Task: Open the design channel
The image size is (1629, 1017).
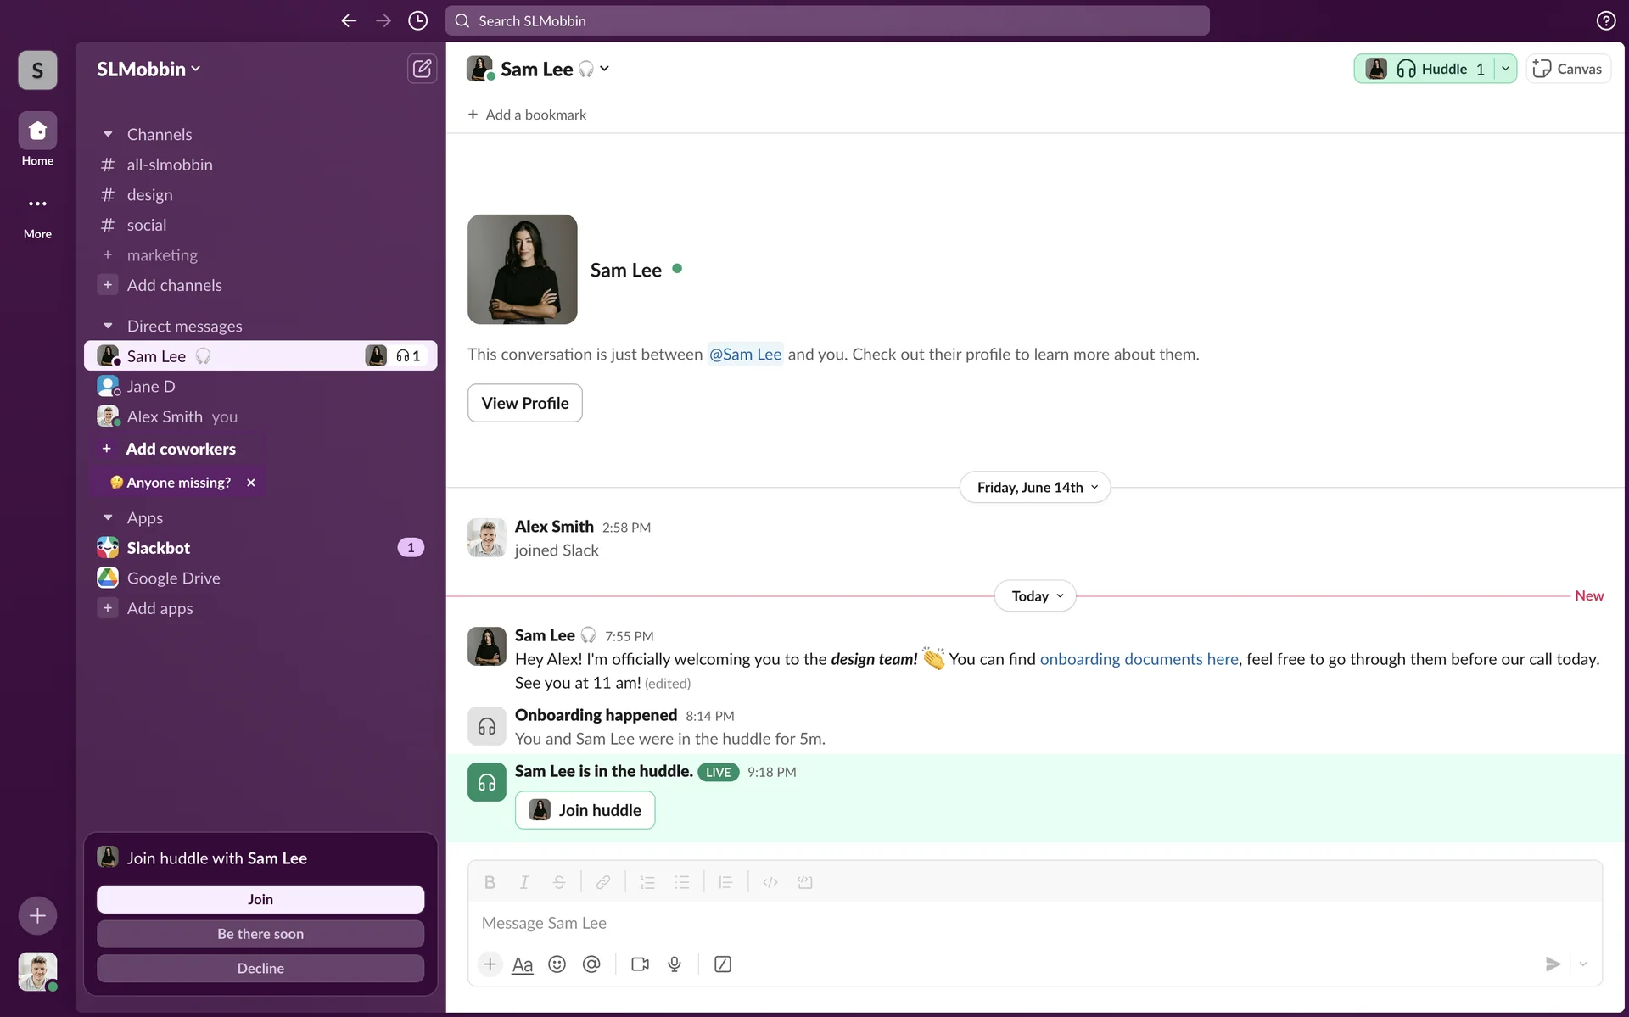Action: [149, 195]
